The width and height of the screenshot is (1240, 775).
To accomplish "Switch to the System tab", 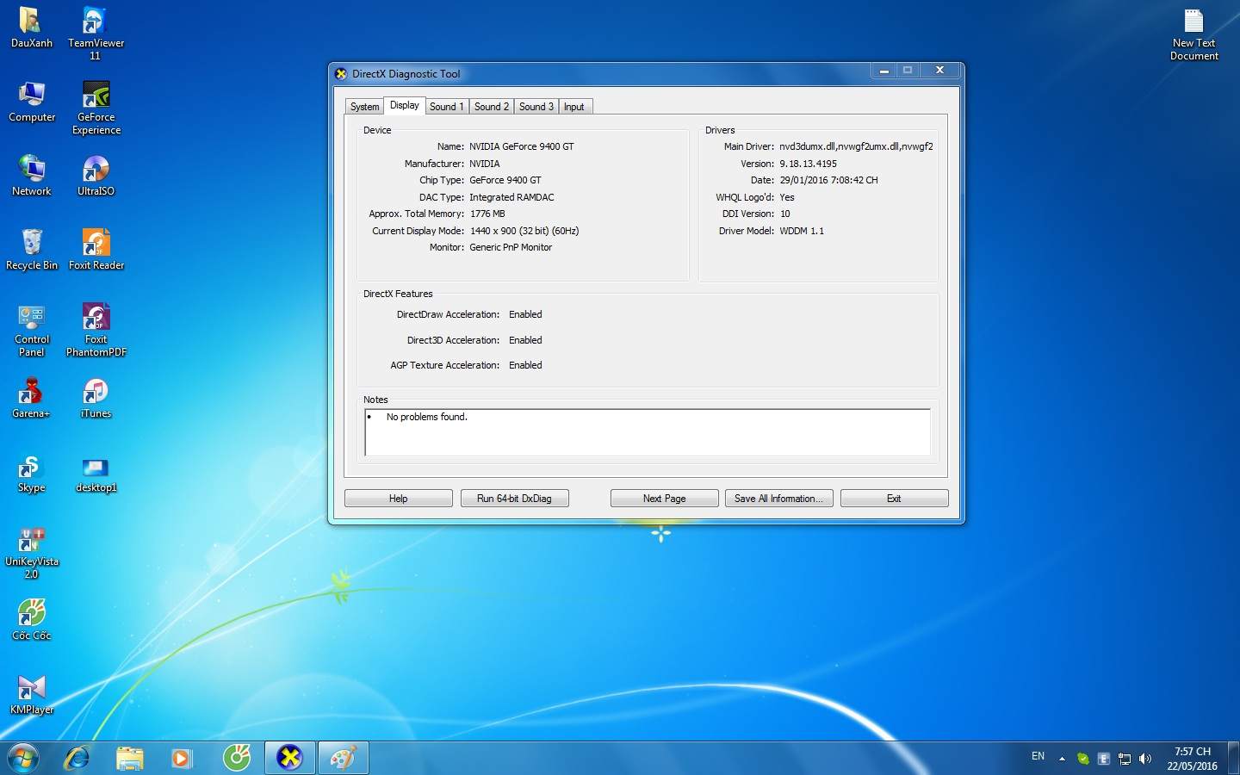I will pos(364,107).
